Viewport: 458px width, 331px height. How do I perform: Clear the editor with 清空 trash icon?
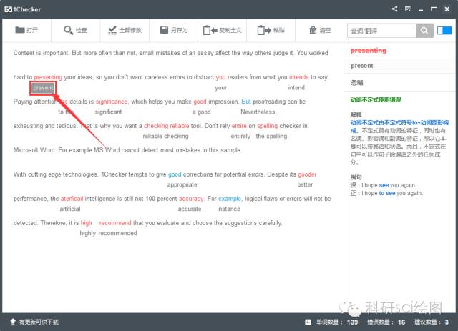(x=320, y=30)
